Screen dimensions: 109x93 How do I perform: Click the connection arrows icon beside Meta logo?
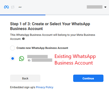click(13, 7)
